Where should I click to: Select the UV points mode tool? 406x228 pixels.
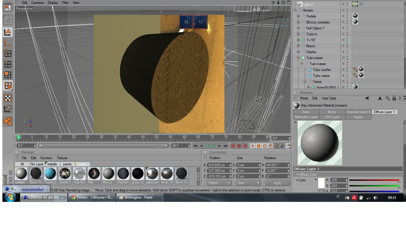pos(8,85)
